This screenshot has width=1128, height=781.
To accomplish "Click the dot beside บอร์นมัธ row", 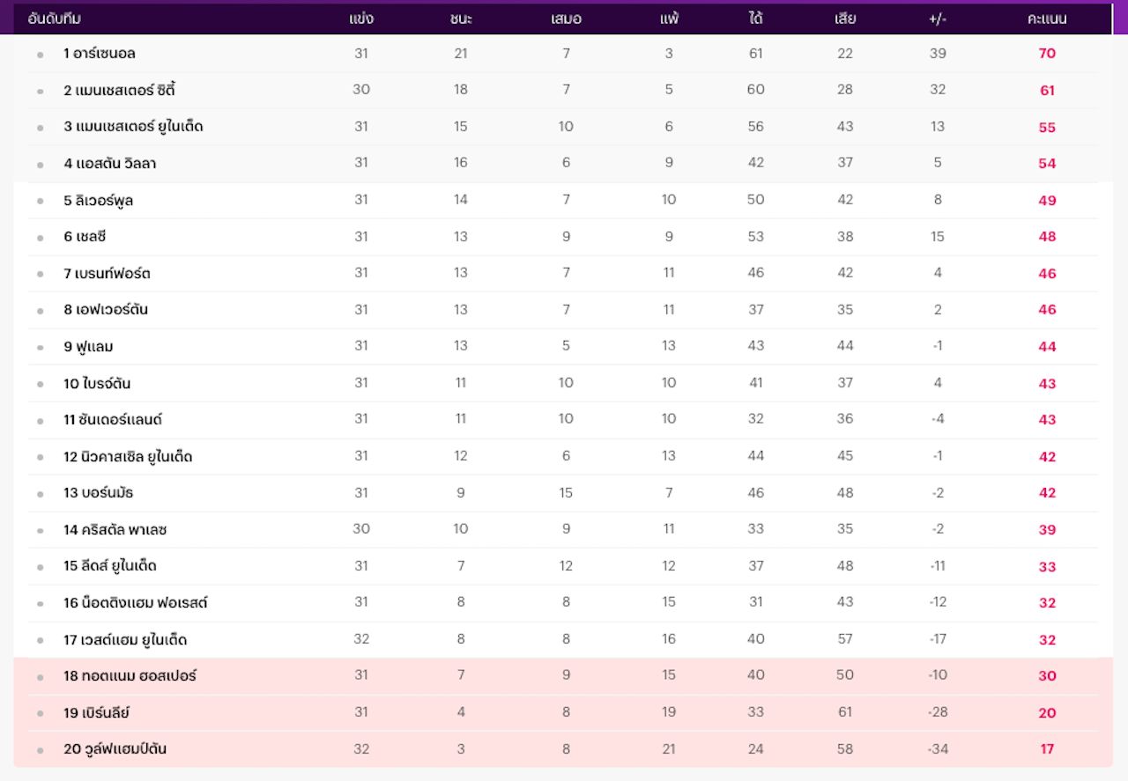I will point(40,494).
